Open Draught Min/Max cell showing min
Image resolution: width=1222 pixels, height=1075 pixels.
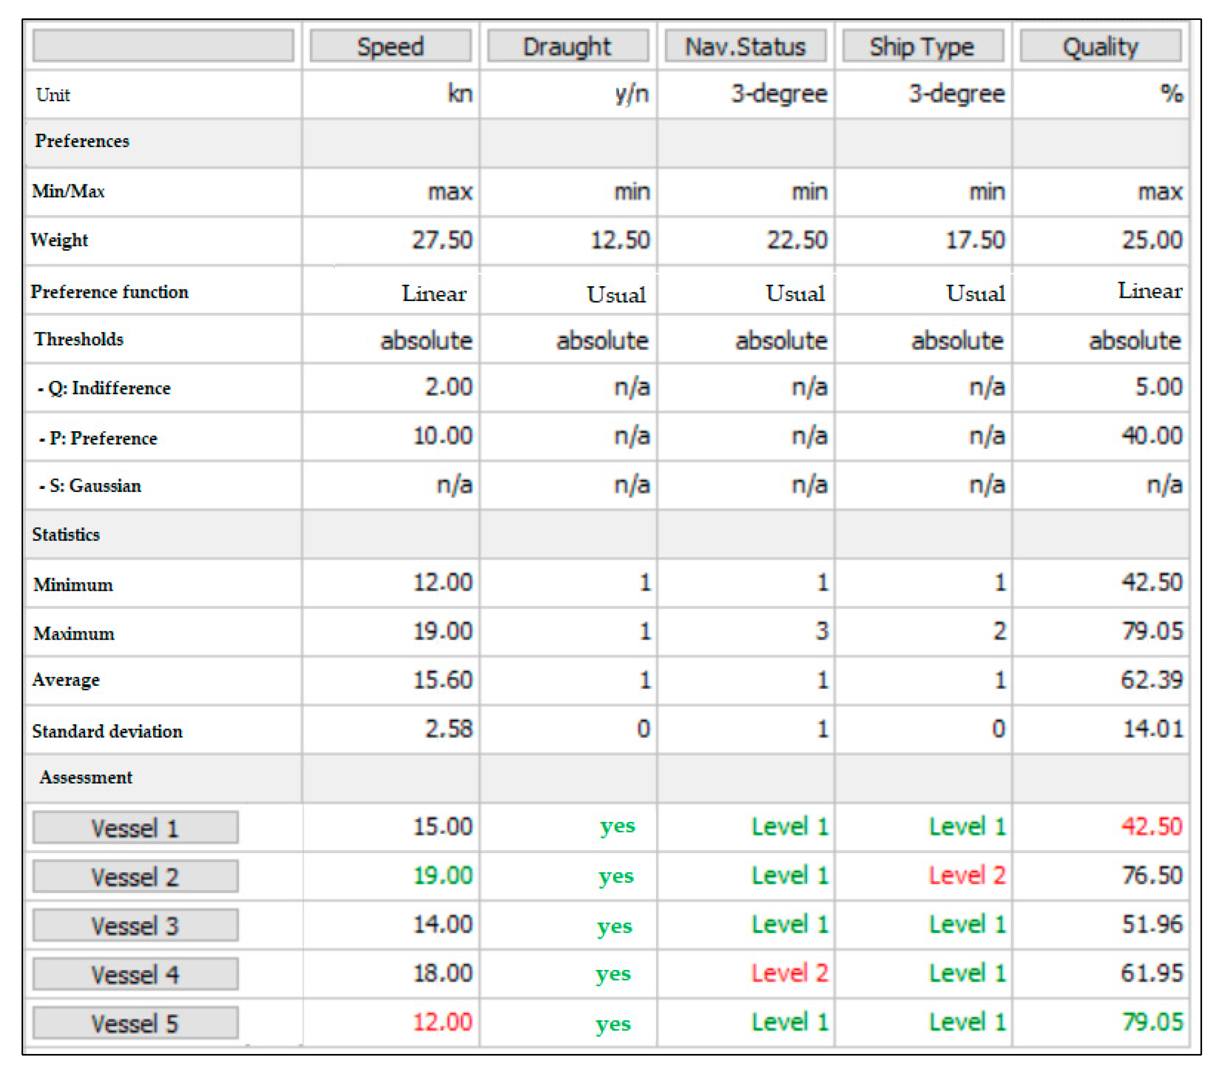tap(631, 192)
